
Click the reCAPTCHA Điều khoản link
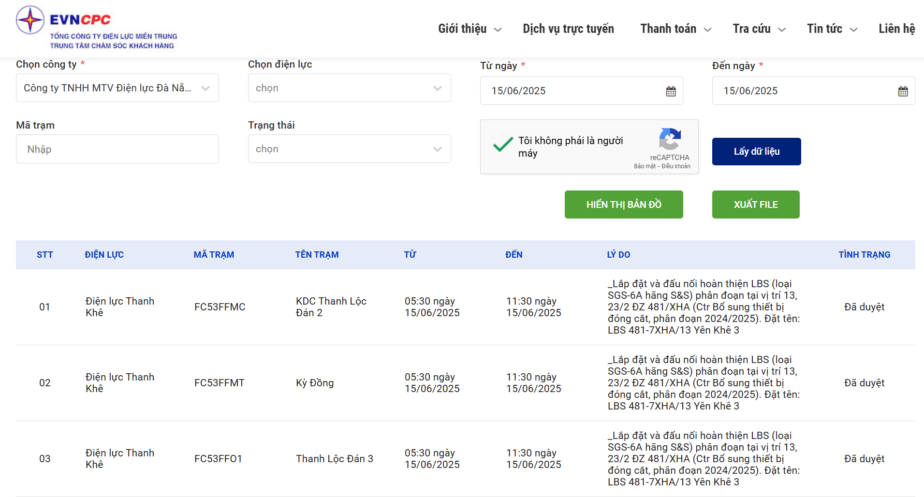pos(676,166)
